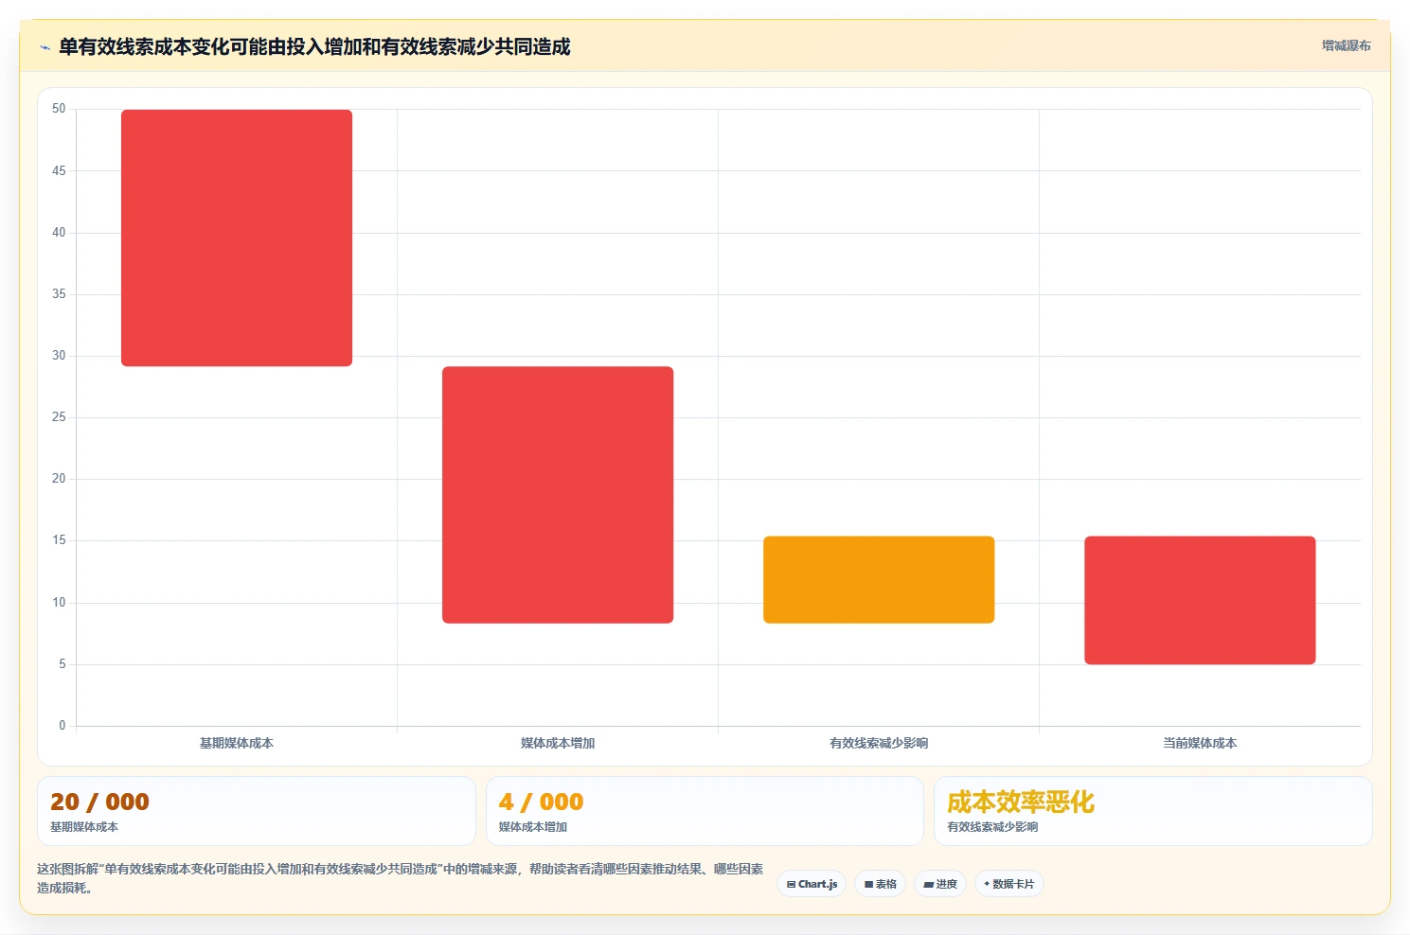1410x935 pixels.
Task: Click the 成本效率恶化 stat card
Action: pyautogui.click(x=1152, y=811)
